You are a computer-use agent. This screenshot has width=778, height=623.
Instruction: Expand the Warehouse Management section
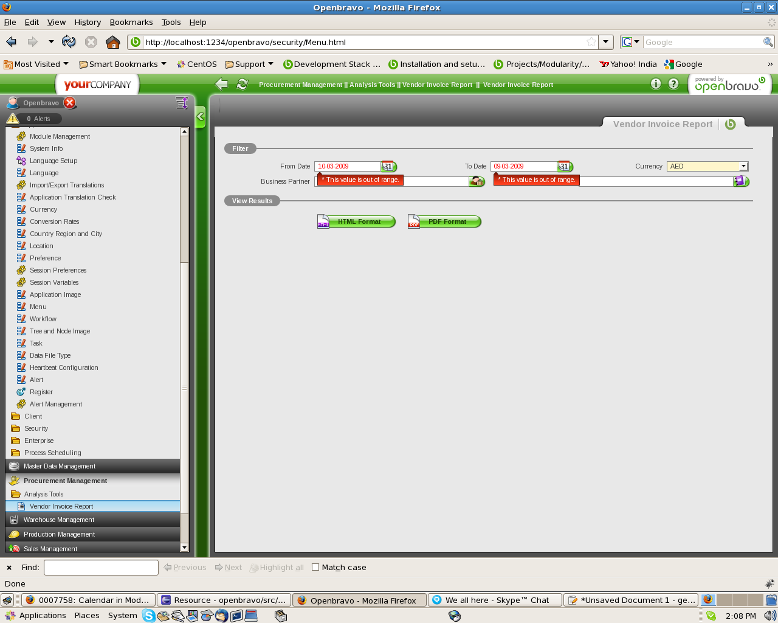click(59, 520)
